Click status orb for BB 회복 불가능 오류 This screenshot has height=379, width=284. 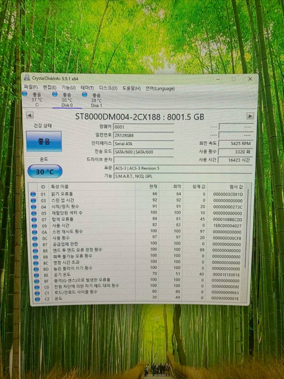[x=36, y=257]
